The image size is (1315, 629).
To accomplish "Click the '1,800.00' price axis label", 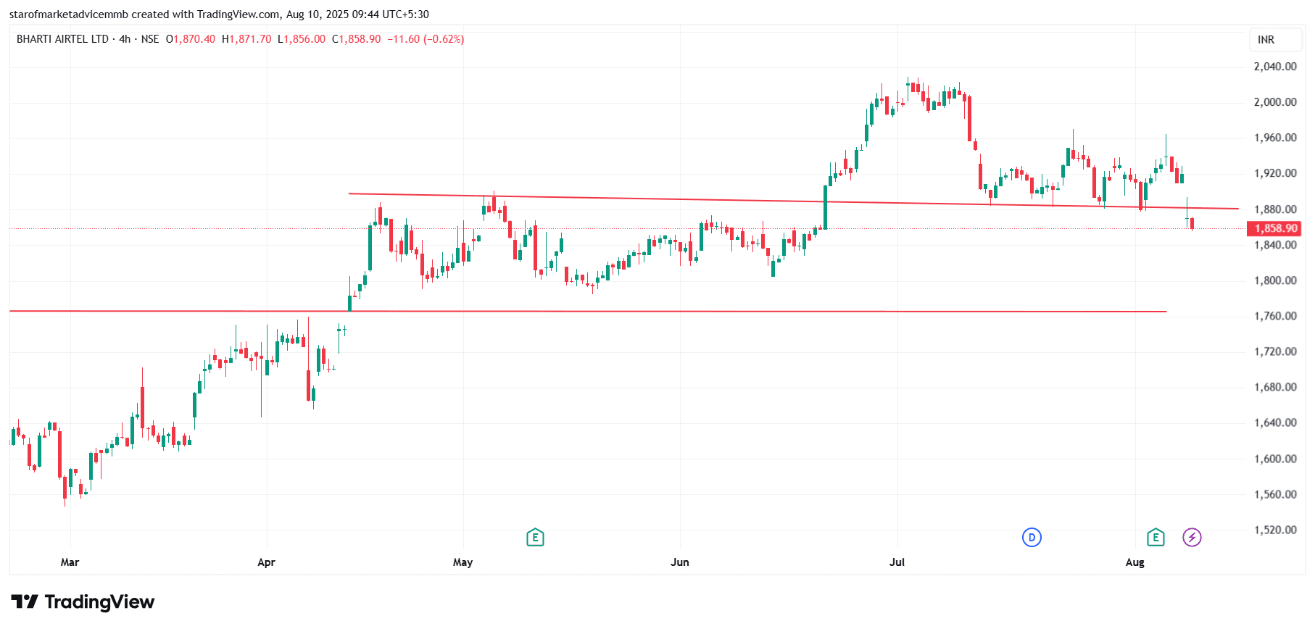I will (x=1275, y=280).
